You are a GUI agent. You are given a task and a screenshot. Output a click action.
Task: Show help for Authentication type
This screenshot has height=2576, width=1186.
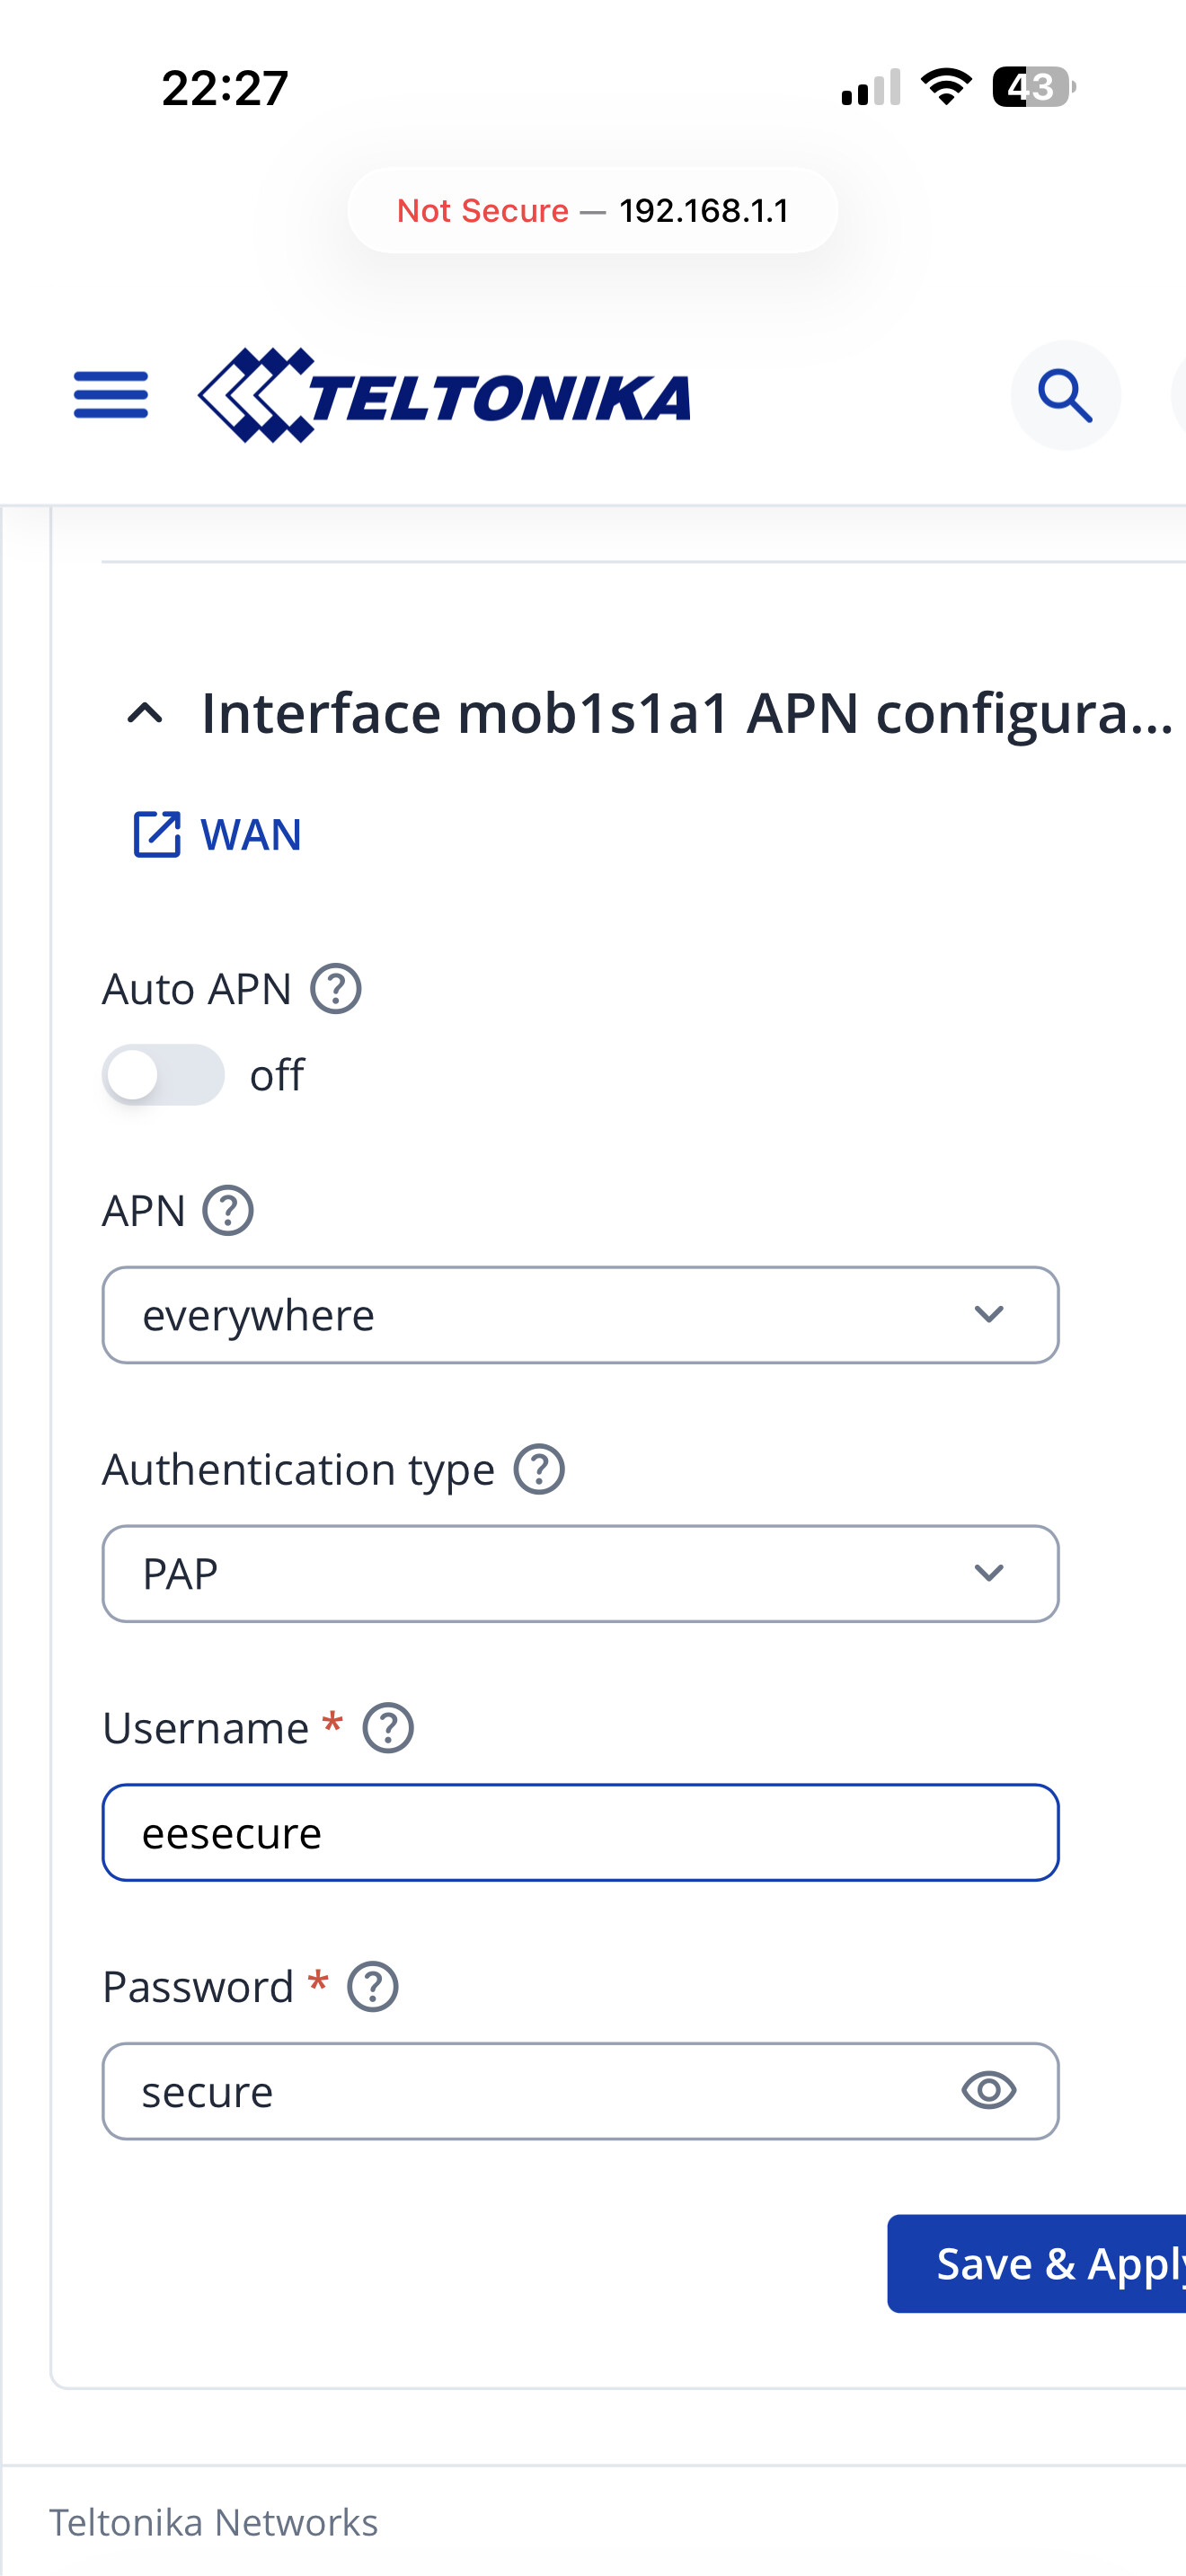pyautogui.click(x=539, y=1470)
